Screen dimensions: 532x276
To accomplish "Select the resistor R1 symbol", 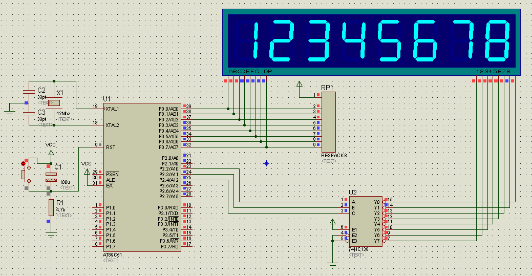I will pyautogui.click(x=51, y=207).
